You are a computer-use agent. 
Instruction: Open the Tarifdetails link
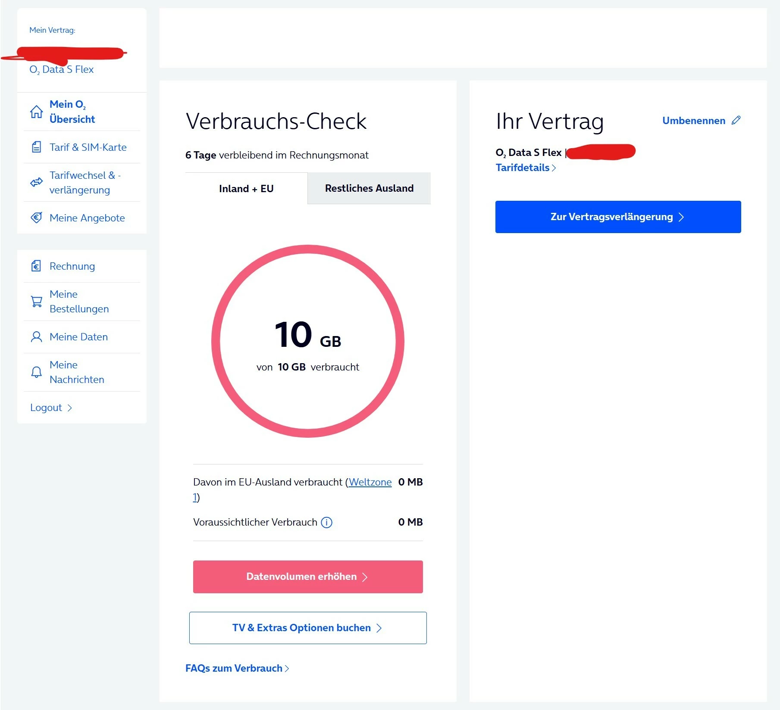coord(526,168)
